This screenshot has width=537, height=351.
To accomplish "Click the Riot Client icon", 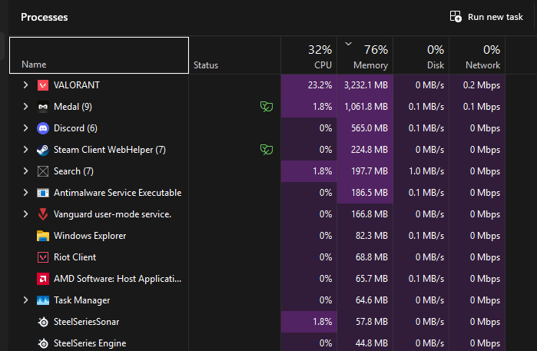I will coord(43,257).
